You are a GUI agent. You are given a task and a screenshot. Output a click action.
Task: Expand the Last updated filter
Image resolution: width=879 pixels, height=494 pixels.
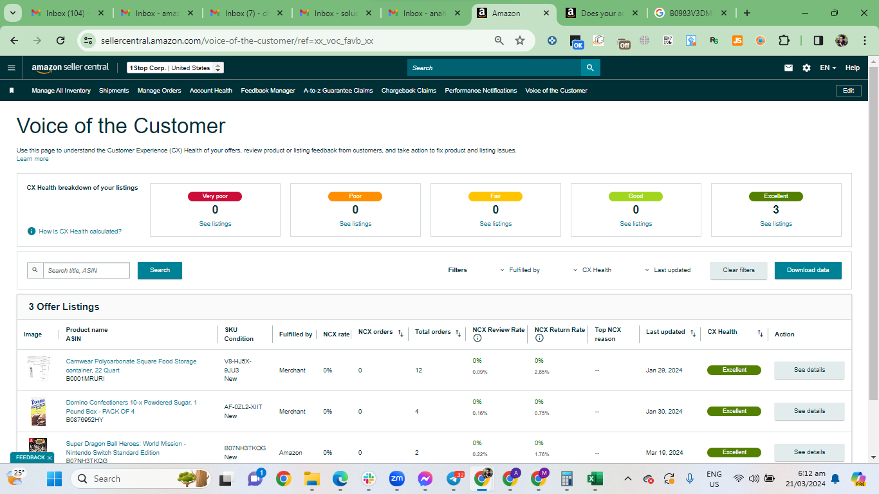[668, 270]
